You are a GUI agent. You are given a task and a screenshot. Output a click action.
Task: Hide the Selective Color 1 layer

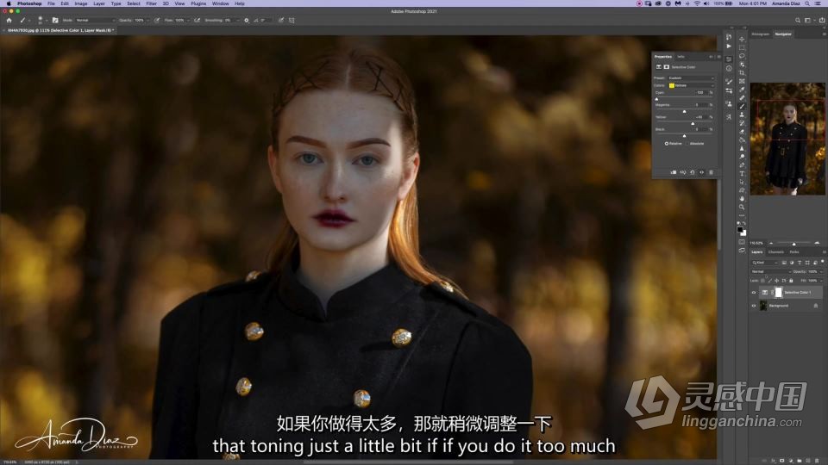(x=754, y=293)
